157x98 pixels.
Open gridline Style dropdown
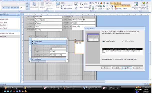click(50, 6)
